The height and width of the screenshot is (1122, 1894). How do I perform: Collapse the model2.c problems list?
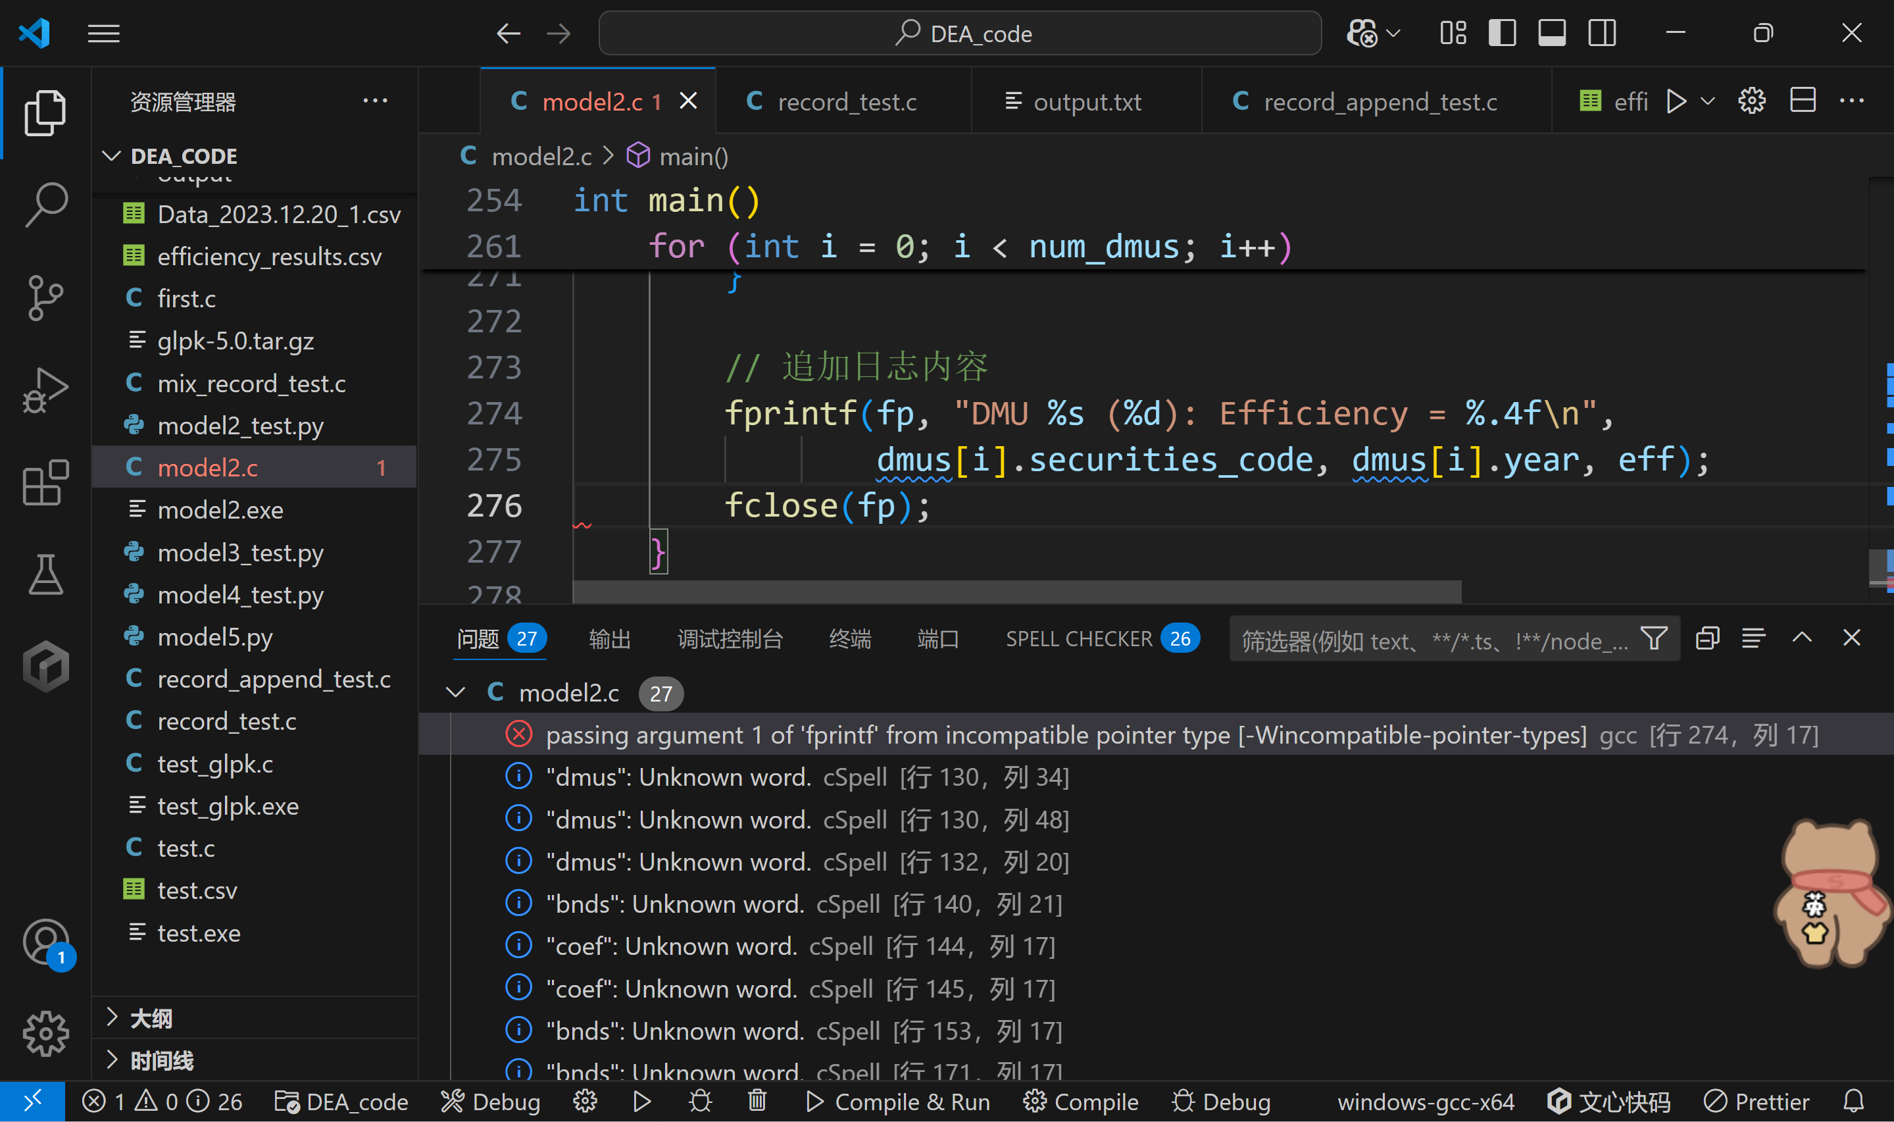pyautogui.click(x=455, y=692)
